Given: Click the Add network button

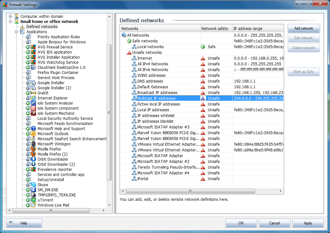Looking at the screenshot, I should click(304, 28).
